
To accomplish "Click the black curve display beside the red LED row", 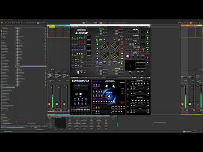I will tap(89, 43).
